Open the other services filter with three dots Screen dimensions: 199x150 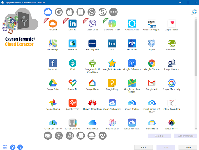113,12
